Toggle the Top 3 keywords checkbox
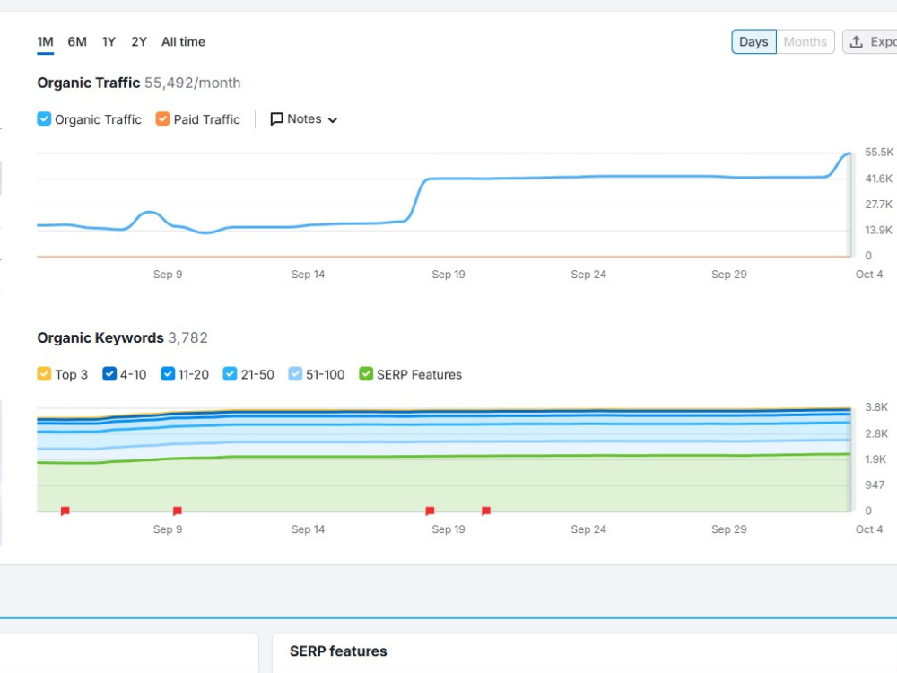The height and width of the screenshot is (673, 897). [44, 374]
